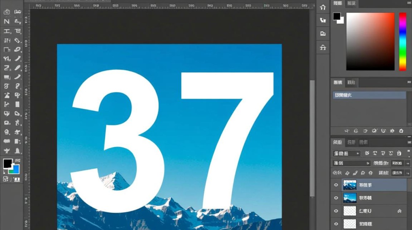
Task: Toggle visibility of the locked transparent layer
Action: 336,211
